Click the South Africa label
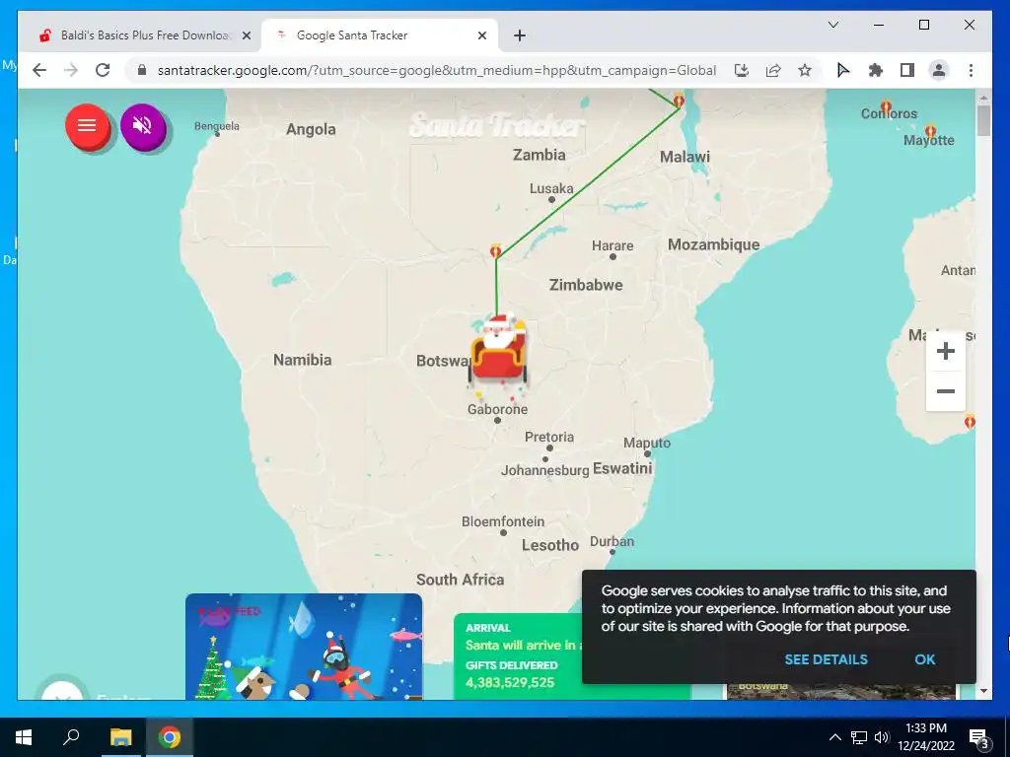 (x=460, y=580)
